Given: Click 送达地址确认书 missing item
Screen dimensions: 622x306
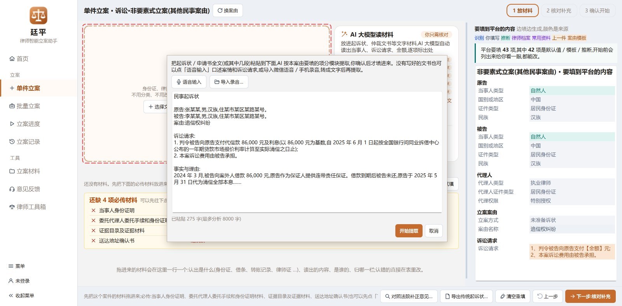Looking at the screenshot, I should click(x=117, y=240).
